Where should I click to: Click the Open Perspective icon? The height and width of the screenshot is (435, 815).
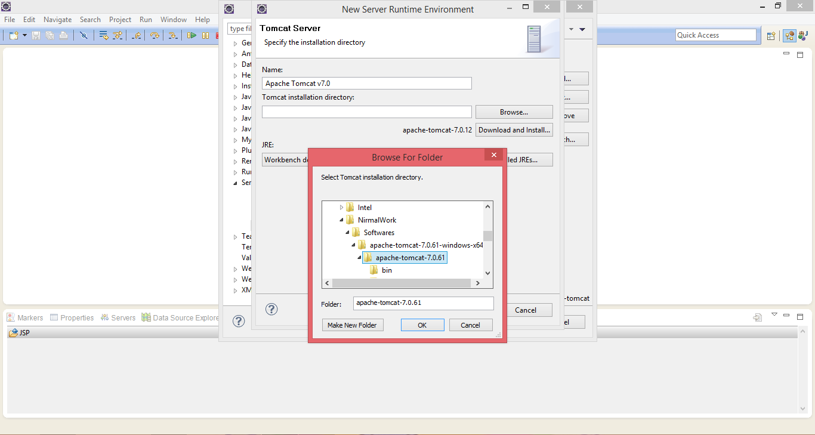(771, 36)
